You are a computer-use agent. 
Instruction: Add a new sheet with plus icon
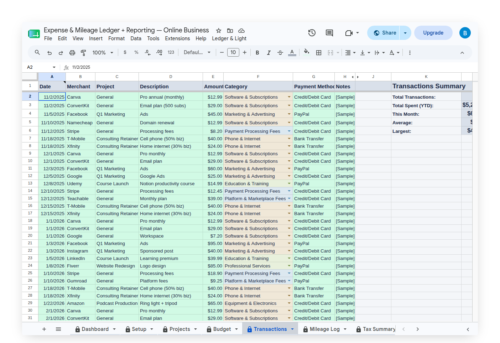44,329
